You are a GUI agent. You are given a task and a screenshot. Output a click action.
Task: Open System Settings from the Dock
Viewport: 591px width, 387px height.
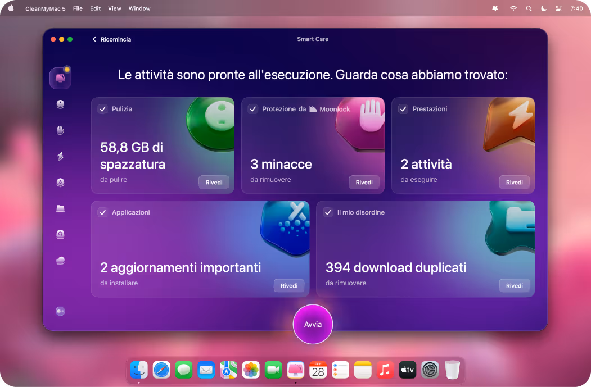tap(430, 370)
